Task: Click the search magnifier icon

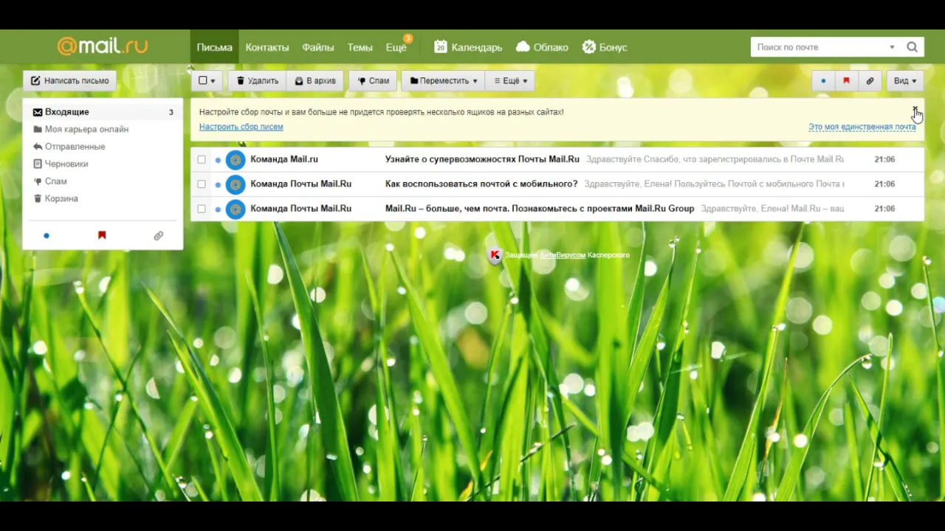Action: [x=913, y=47]
